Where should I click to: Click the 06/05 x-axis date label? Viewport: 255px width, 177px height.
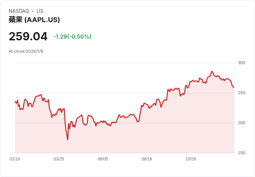coord(103,159)
